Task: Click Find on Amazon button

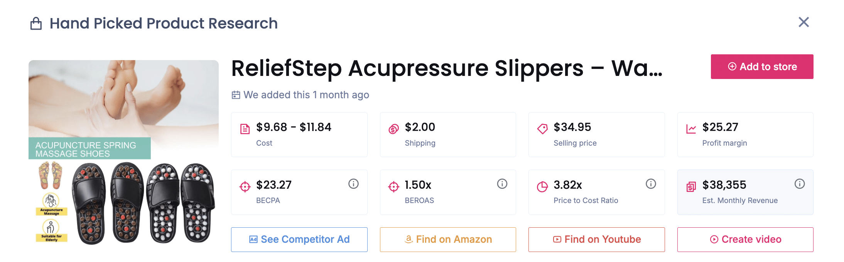Action: 448,239
